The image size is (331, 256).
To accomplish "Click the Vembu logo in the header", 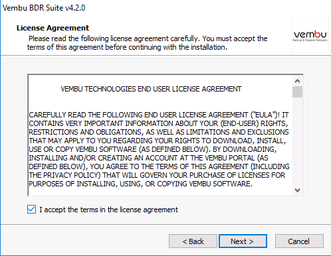I will click(x=310, y=36).
